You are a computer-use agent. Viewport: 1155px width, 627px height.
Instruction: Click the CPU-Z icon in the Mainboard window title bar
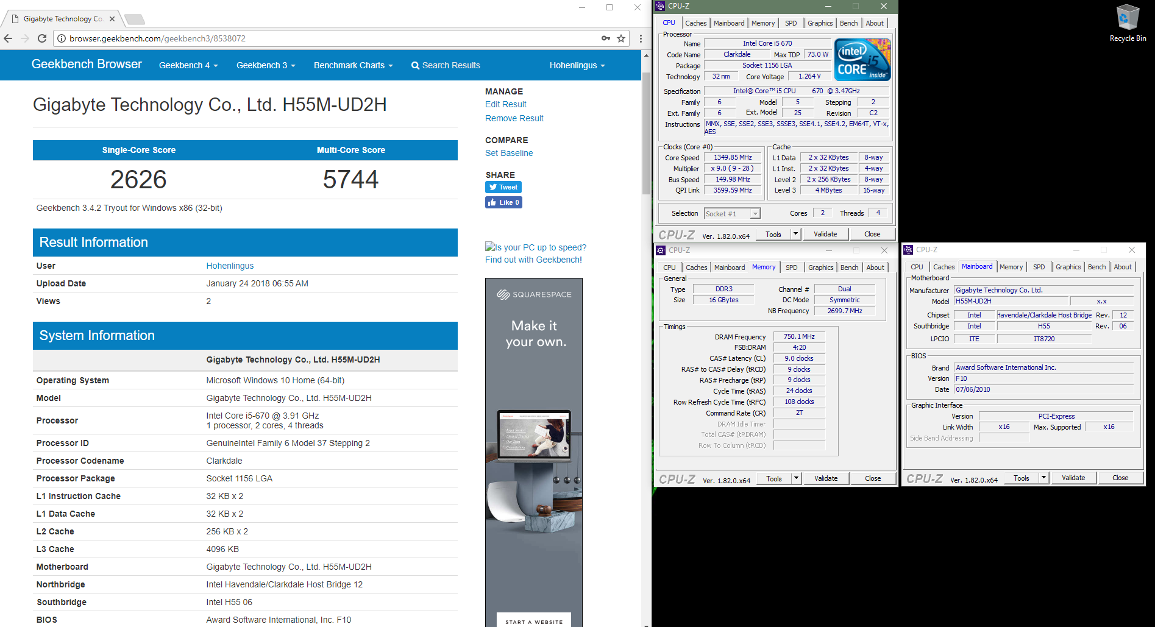(x=908, y=250)
